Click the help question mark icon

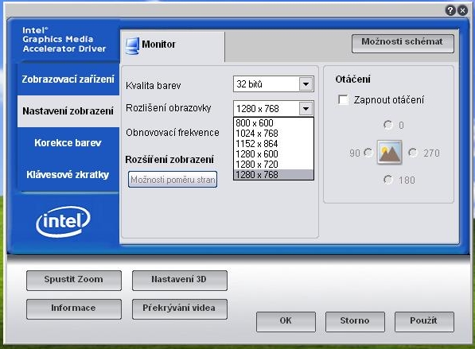point(450,10)
